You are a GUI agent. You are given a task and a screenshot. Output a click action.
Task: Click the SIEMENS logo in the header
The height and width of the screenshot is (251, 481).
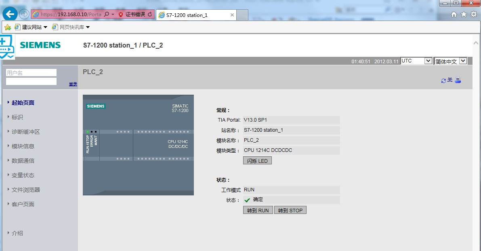point(40,45)
